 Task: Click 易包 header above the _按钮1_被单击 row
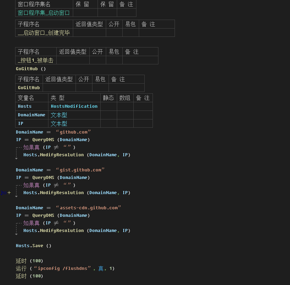tap(114, 52)
